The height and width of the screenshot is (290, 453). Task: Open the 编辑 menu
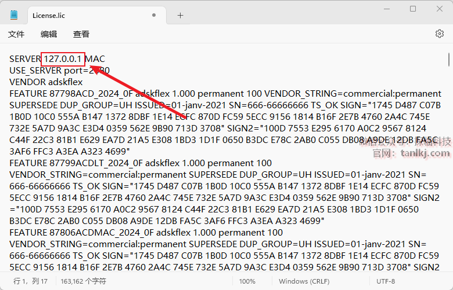49,34
